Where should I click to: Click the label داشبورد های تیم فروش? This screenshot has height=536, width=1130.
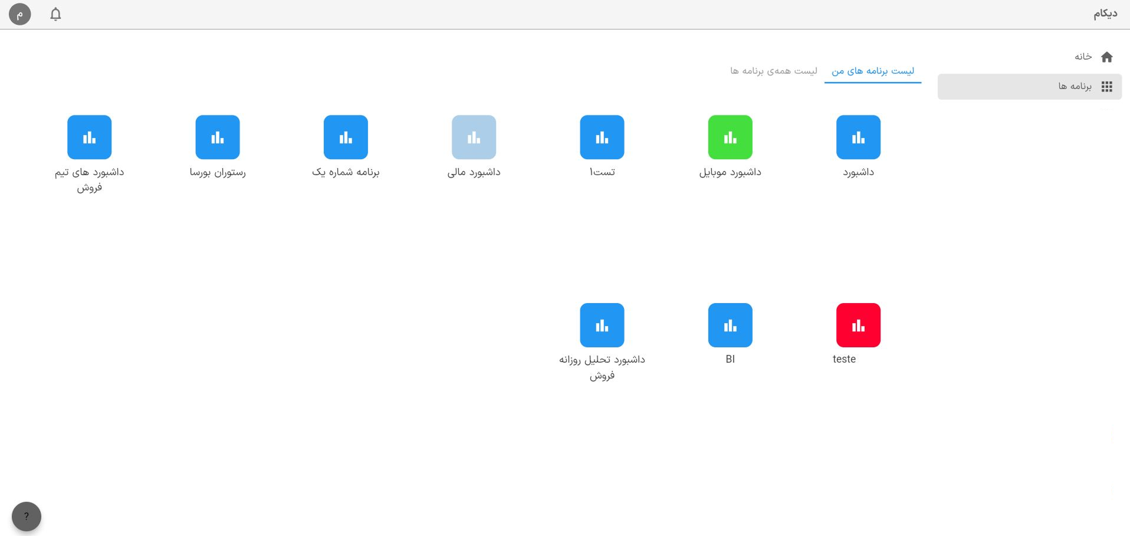(89, 180)
